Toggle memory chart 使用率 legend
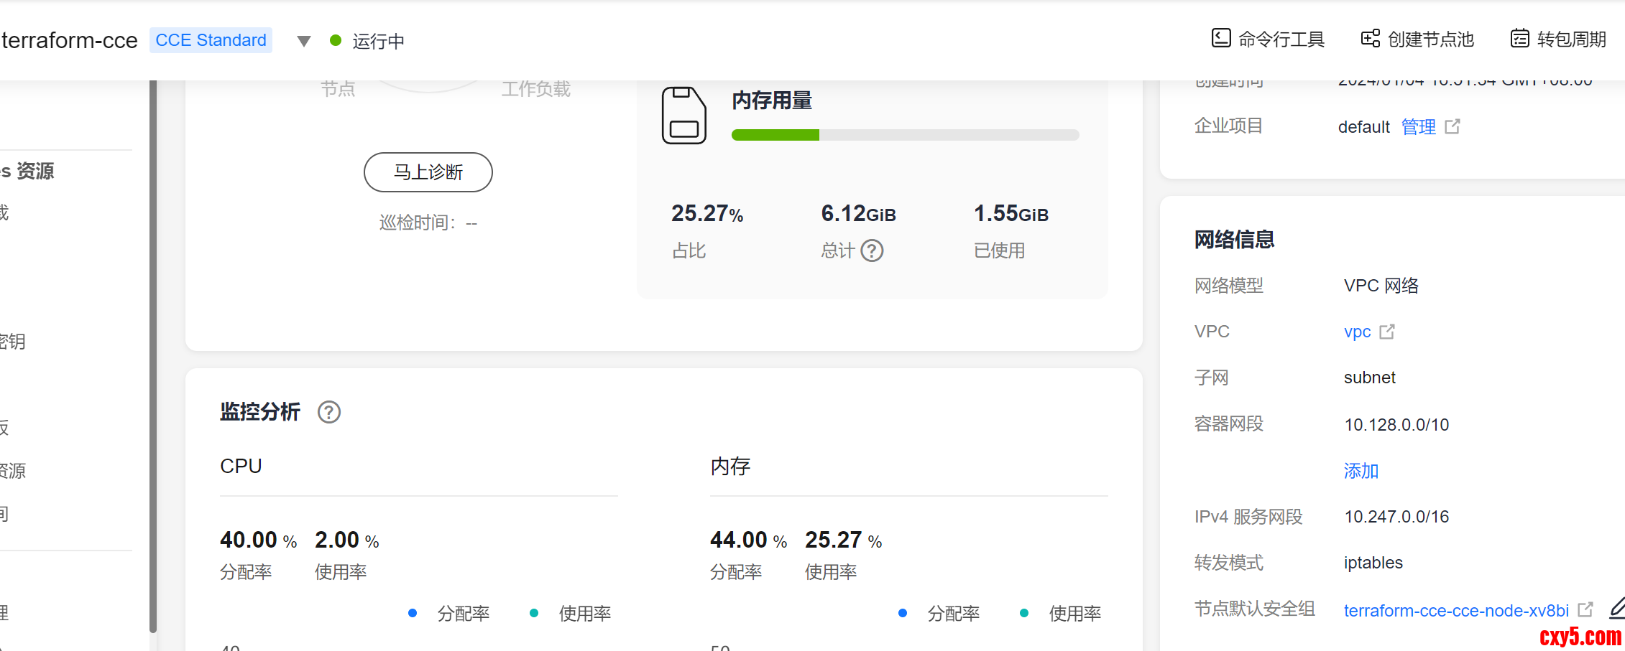 click(x=1062, y=614)
